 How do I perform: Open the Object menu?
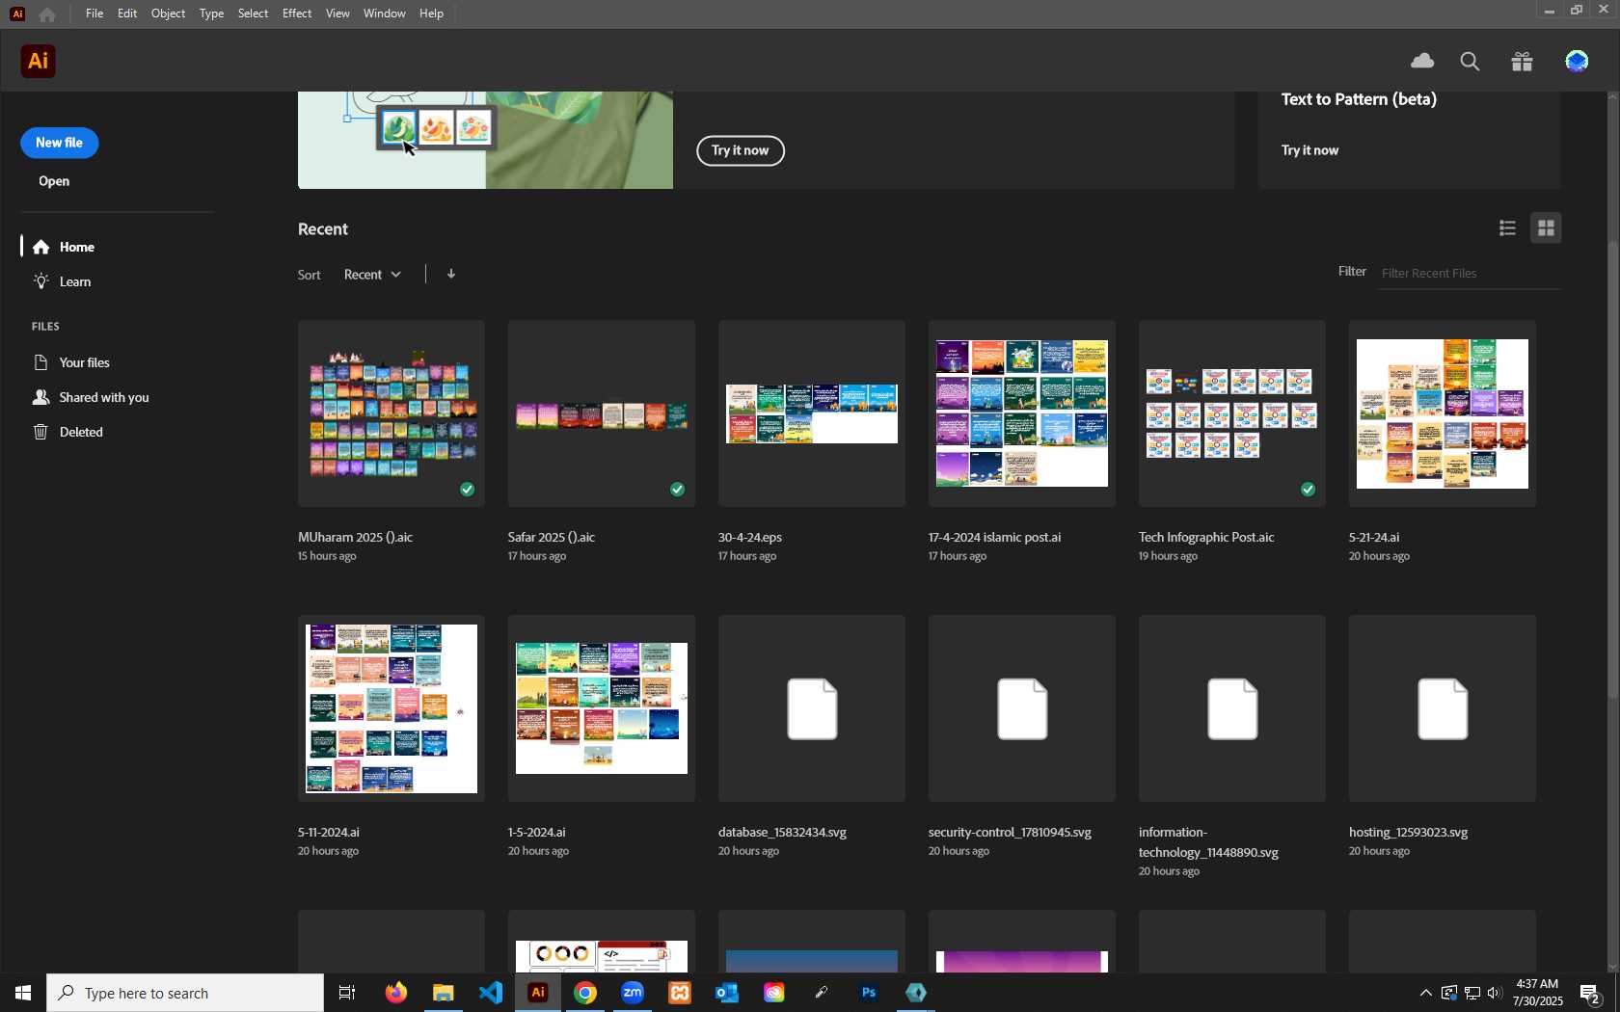168,13
